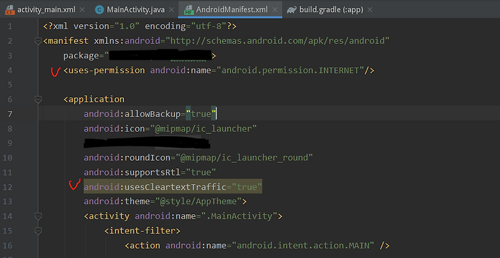Image resolution: width=500 pixels, height=258 pixels.
Task: Close the activity_main.xml tab
Action: coord(82,9)
